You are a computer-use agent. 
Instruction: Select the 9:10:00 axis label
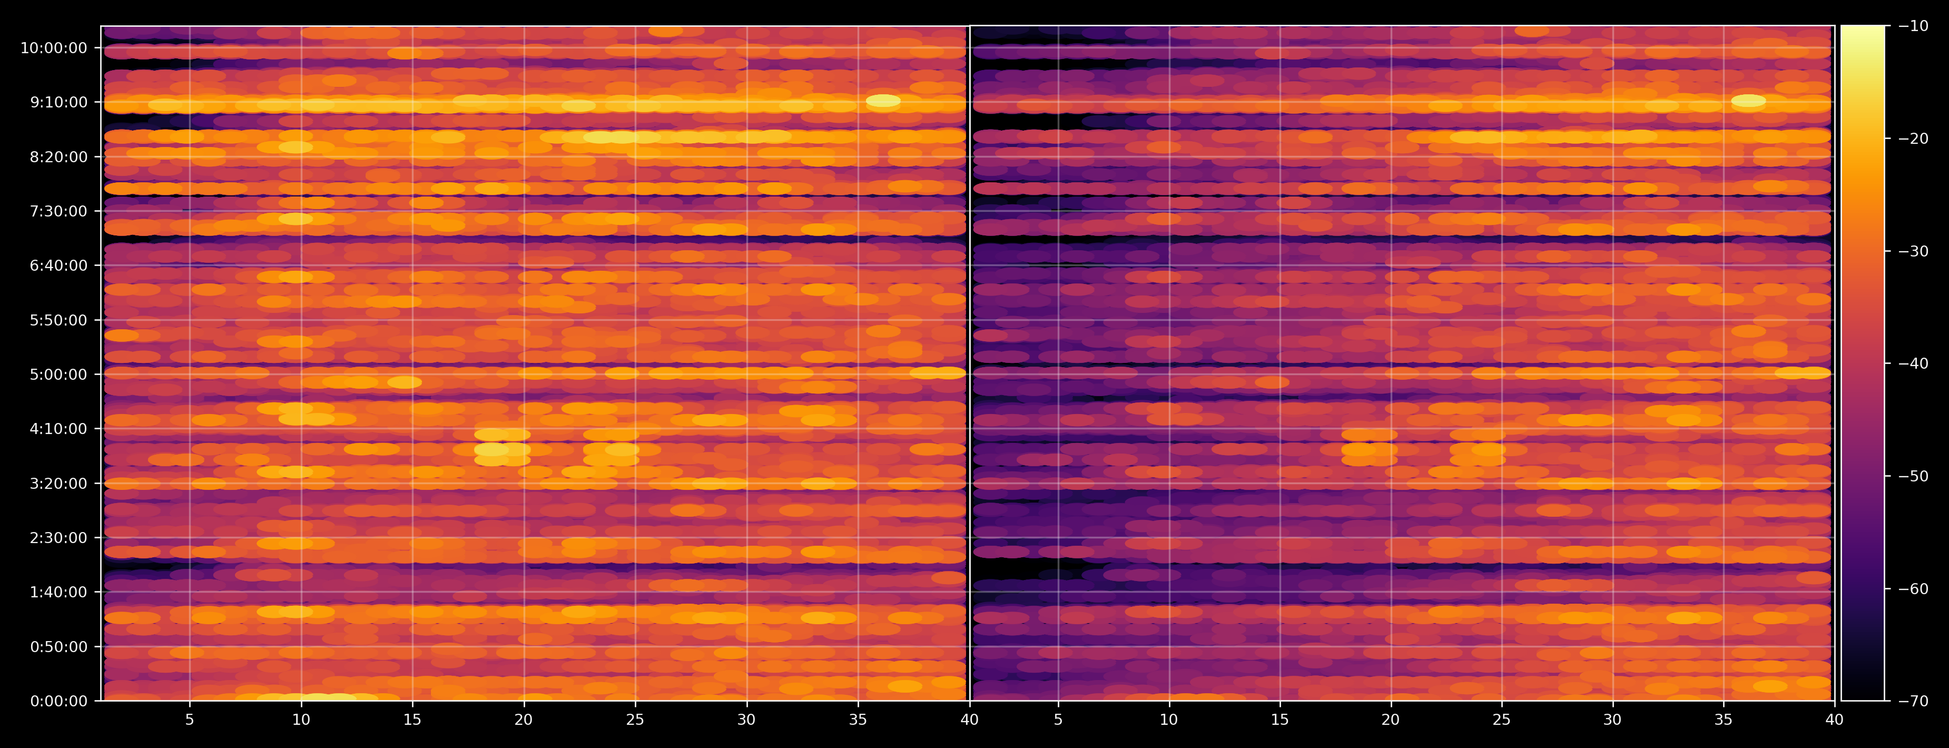(x=58, y=102)
